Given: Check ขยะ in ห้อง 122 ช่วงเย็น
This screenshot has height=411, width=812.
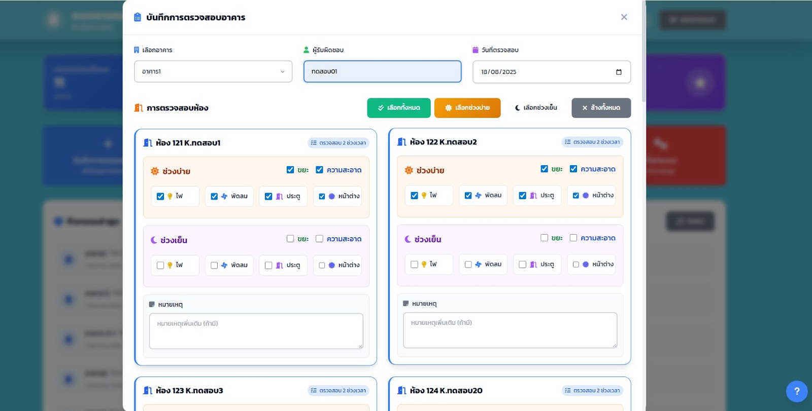Looking at the screenshot, I should 544,238.
